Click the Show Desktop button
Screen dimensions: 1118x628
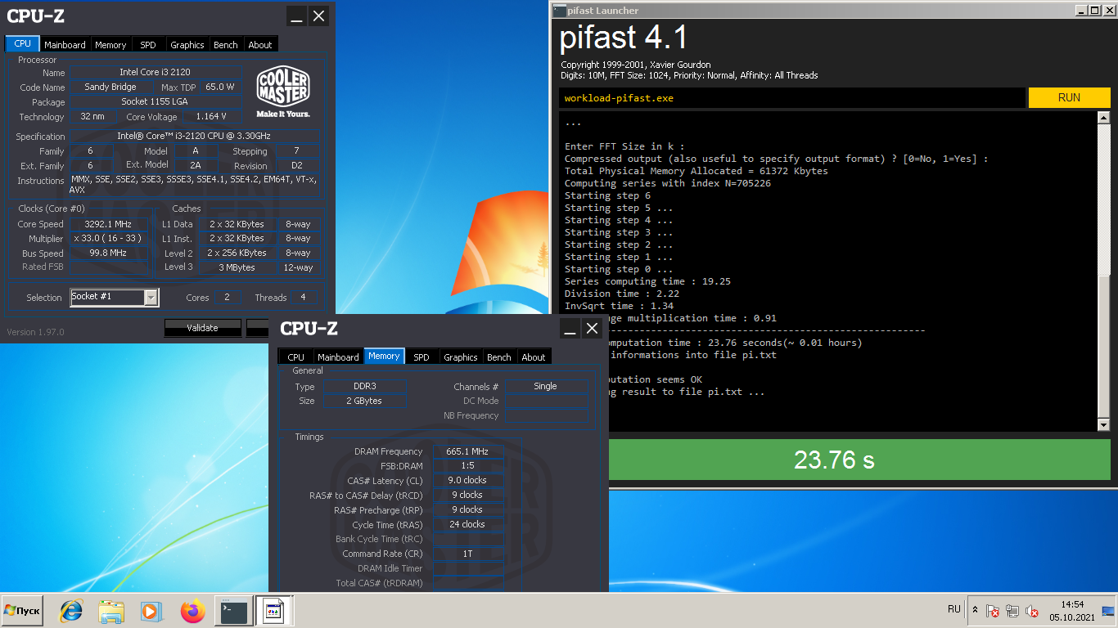click(x=1108, y=611)
